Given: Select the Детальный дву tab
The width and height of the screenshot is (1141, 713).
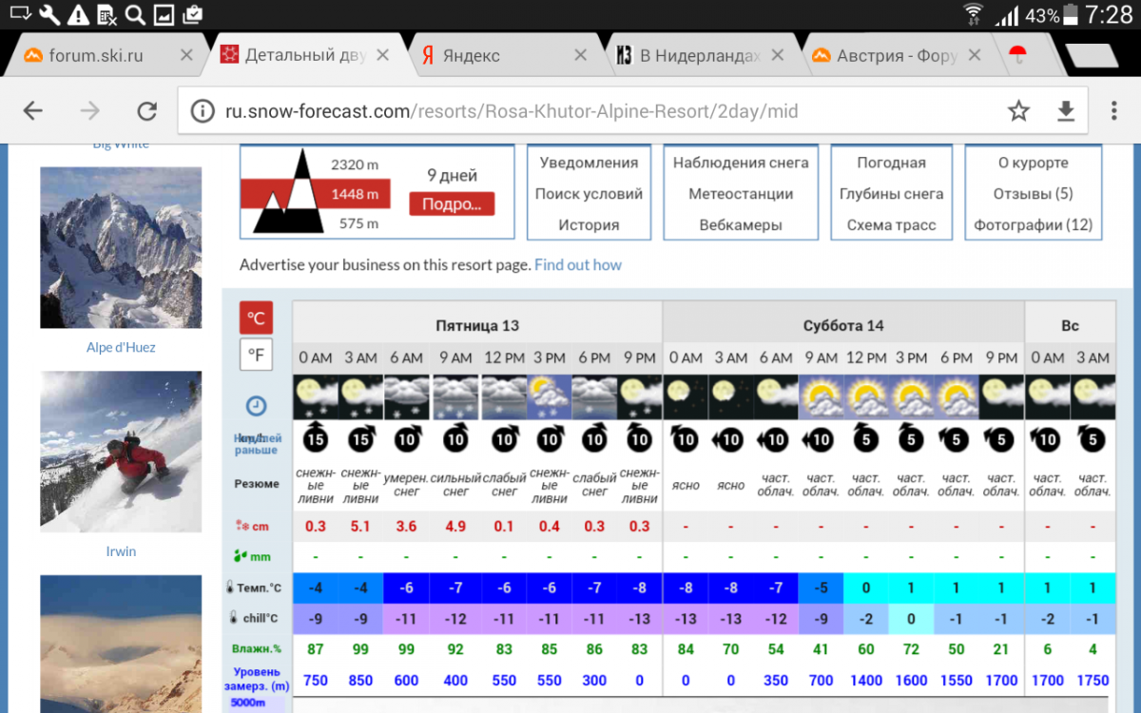Looking at the screenshot, I should click(305, 55).
